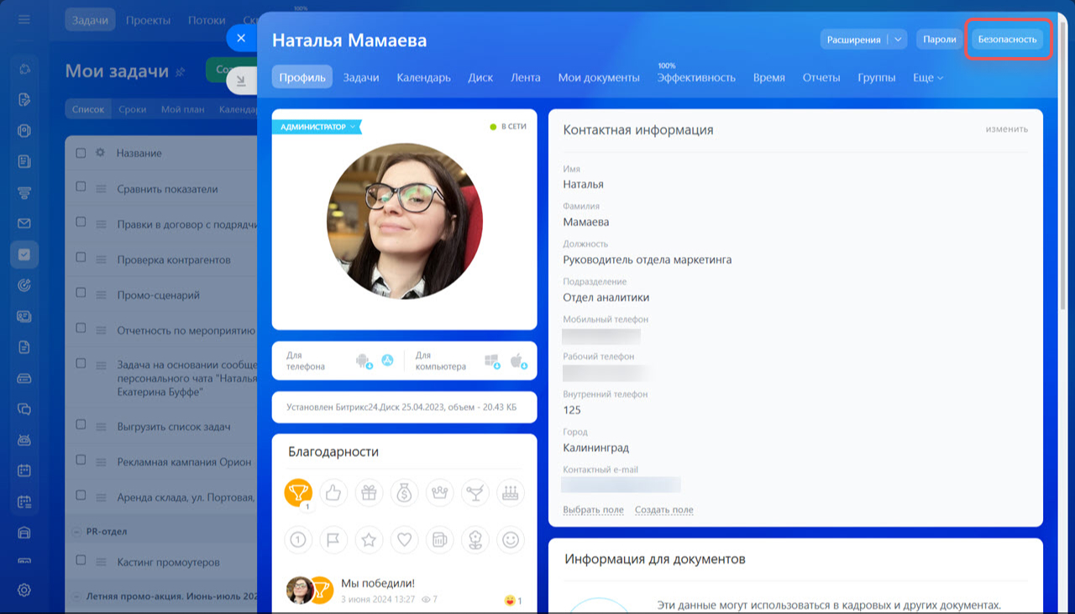
Task: Open the mail envelope icon in sidebar
Action: point(24,223)
